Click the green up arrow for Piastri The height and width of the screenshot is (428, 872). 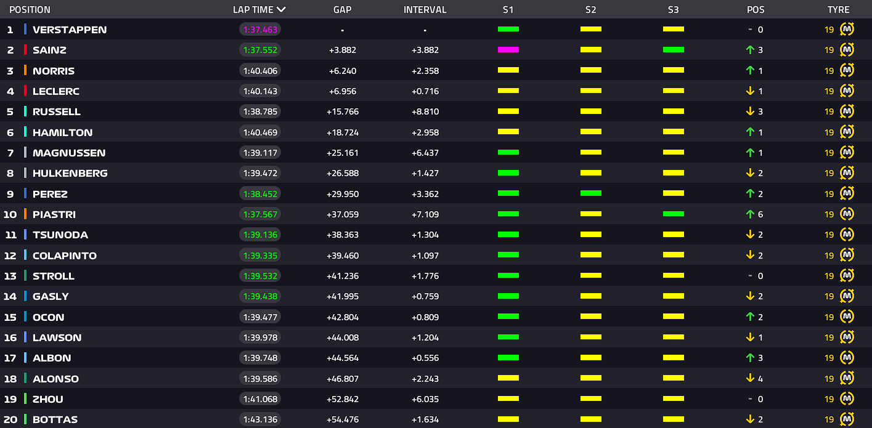750,214
